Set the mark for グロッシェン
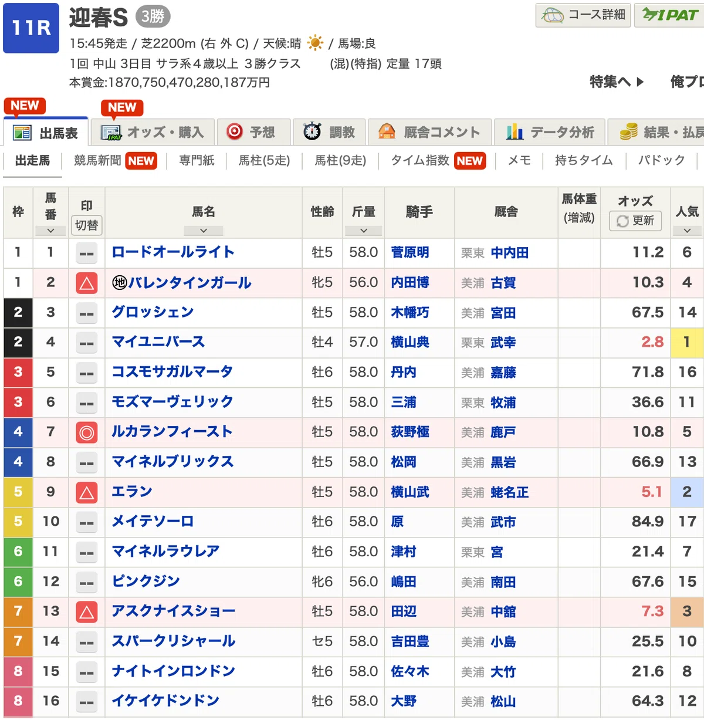This screenshot has width=704, height=720. click(x=87, y=313)
